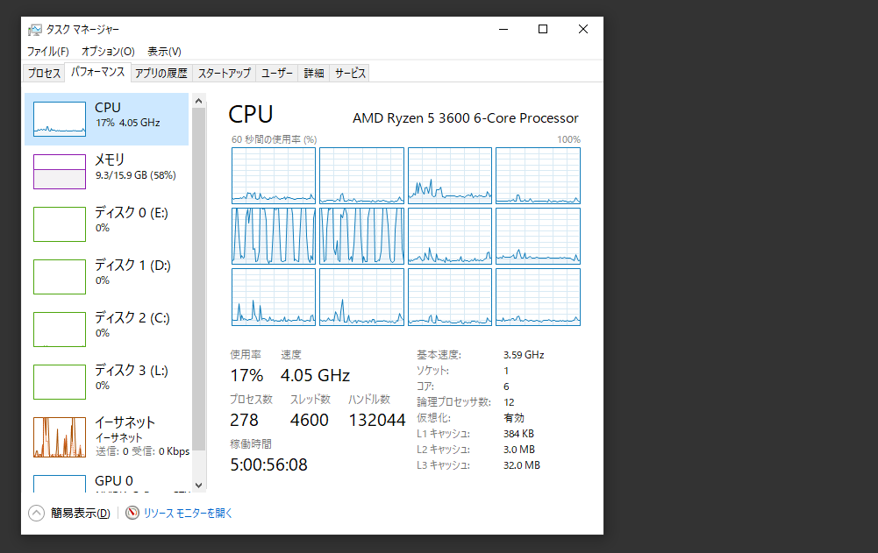The height and width of the screenshot is (553, 878).
Task: Click the 仮想化 有効 value
Action: [513, 418]
